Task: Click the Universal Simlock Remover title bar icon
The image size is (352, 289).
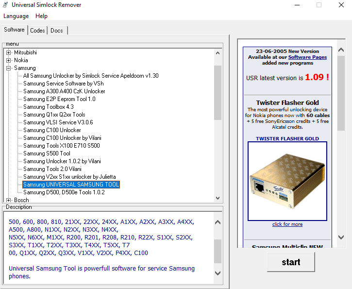Action: pyautogui.click(x=5, y=5)
